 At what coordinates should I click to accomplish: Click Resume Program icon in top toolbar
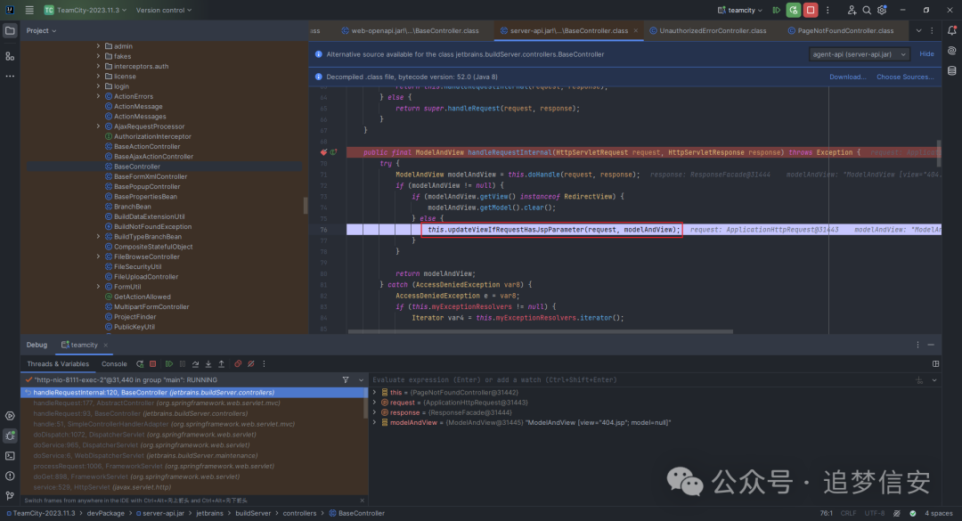coord(776,10)
